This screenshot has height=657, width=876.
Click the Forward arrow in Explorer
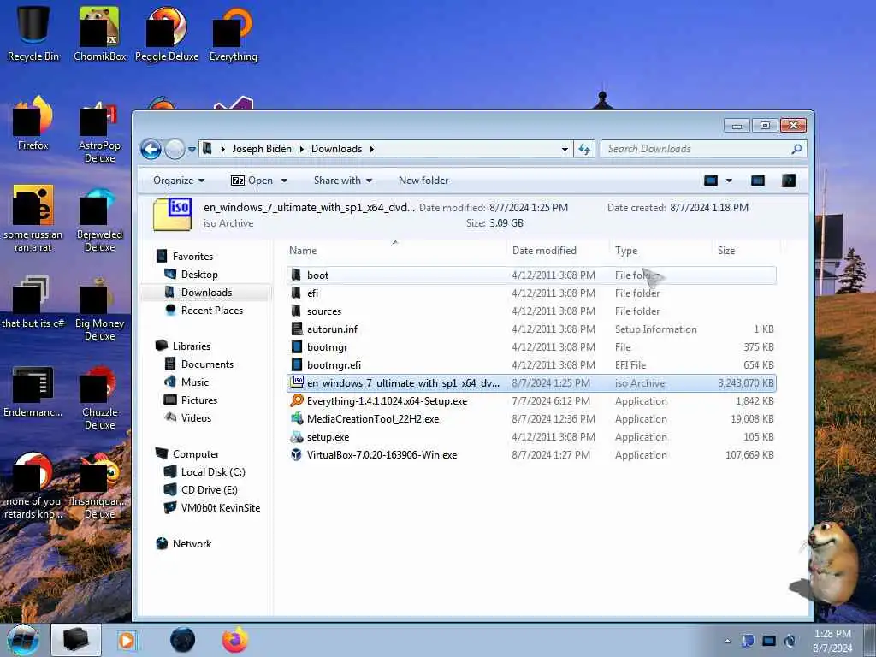point(175,149)
